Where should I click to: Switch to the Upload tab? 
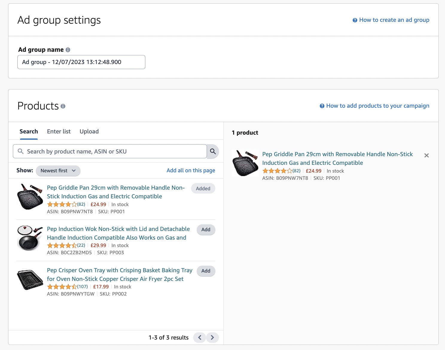pyautogui.click(x=89, y=131)
